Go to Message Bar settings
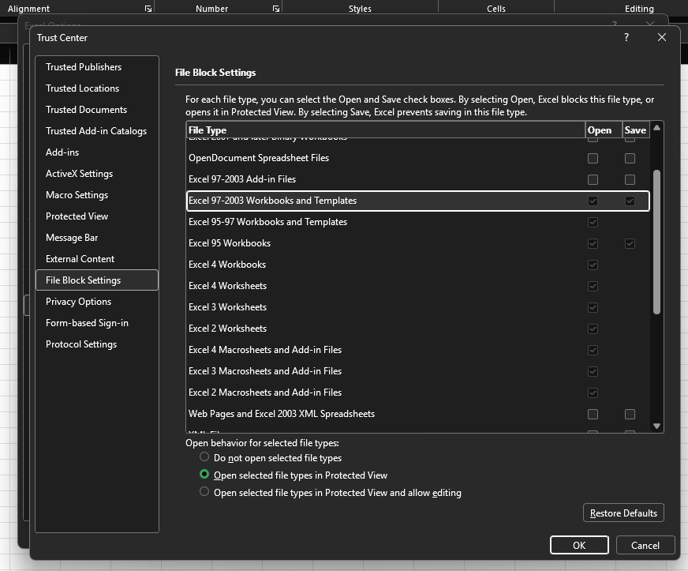Viewport: 688px width, 571px height. [97, 237]
